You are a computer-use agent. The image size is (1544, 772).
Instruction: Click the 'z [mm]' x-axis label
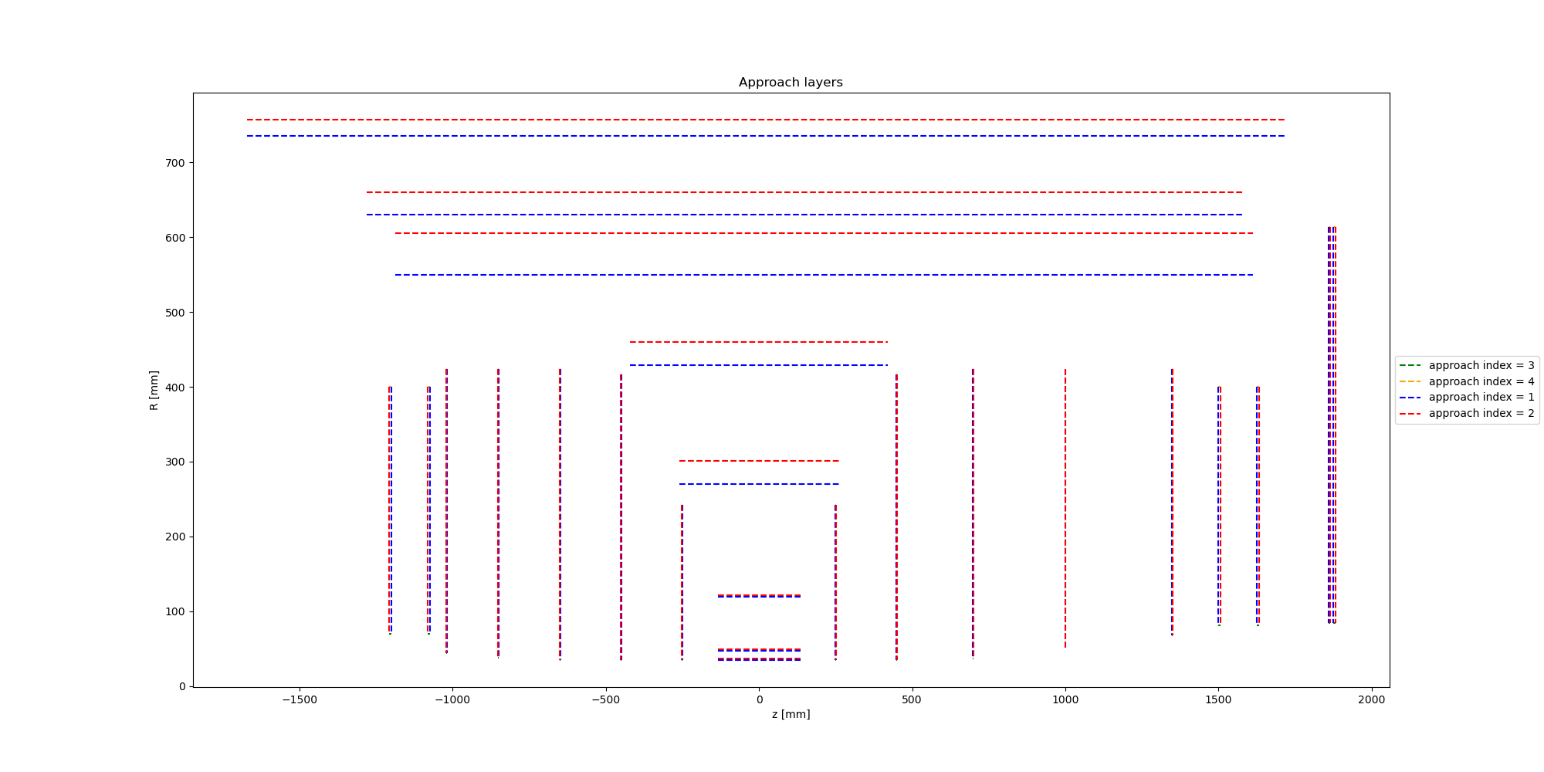click(791, 715)
